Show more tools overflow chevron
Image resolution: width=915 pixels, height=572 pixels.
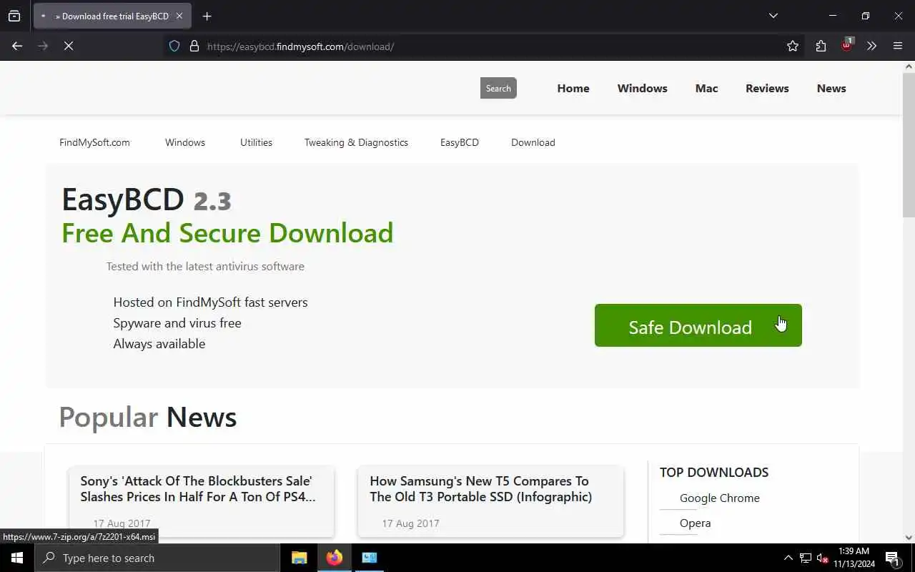[871, 46]
